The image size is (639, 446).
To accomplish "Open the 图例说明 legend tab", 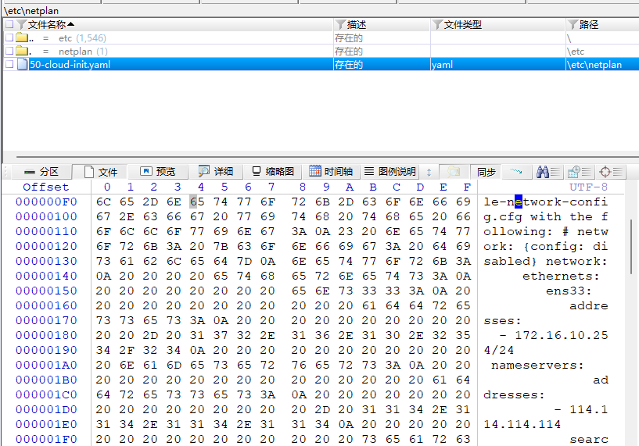I will point(390,172).
